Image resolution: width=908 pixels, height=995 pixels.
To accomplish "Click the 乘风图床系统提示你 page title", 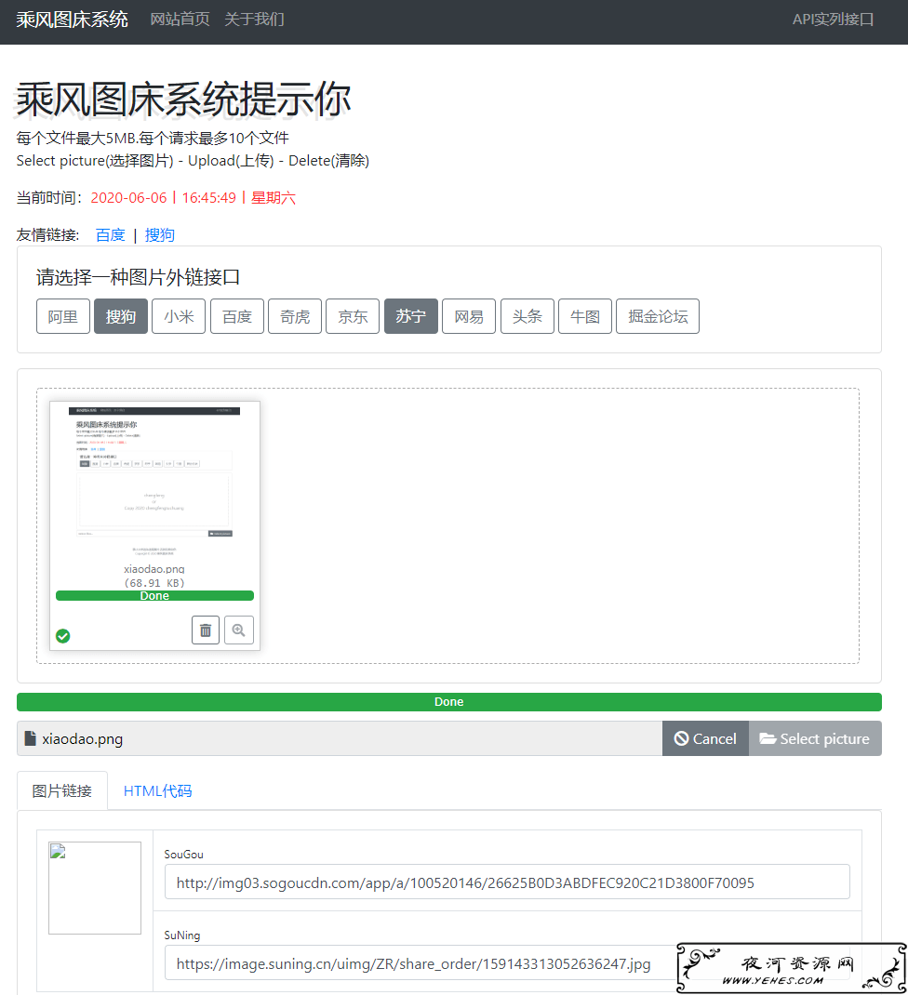I will coord(183,99).
